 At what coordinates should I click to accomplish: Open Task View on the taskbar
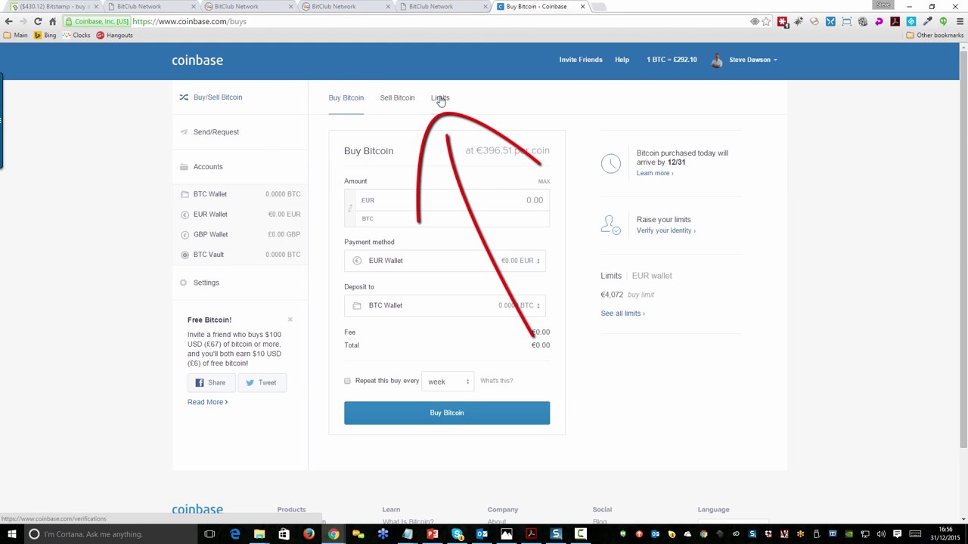pos(209,534)
